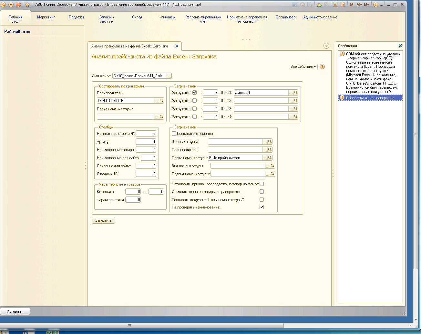Click the magnifier icon next to Производитель CAN OTOMOTIV

pos(161,101)
